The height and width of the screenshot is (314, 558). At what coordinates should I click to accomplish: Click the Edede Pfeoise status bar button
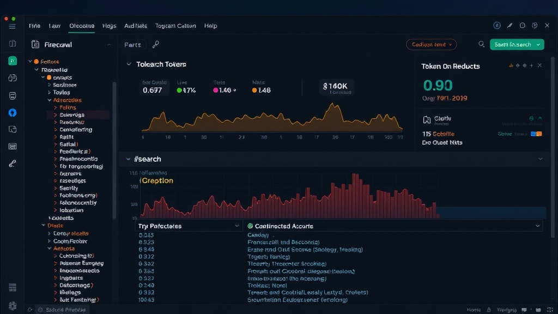63,310
